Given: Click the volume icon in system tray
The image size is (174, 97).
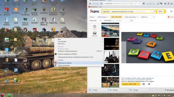Looking at the screenshot, I should tap(165, 95).
